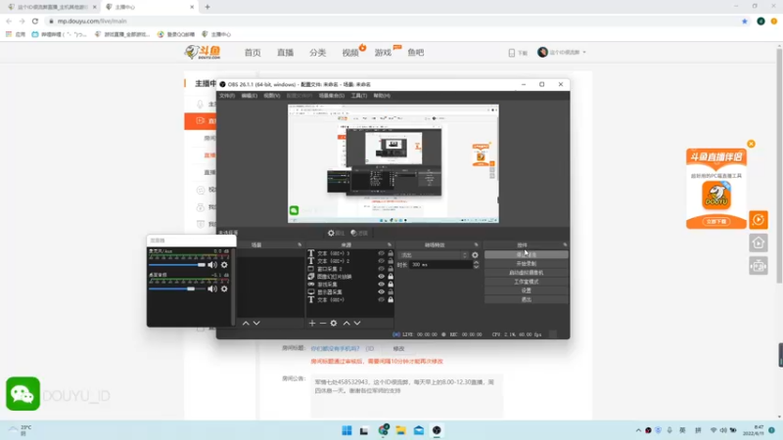Image resolution: width=783 pixels, height=440 pixels.
Task: Click 开始录制 start recording button
Action: [526, 263]
